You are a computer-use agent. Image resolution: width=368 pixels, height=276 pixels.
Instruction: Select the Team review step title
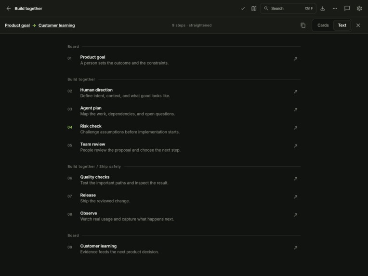[92, 144]
